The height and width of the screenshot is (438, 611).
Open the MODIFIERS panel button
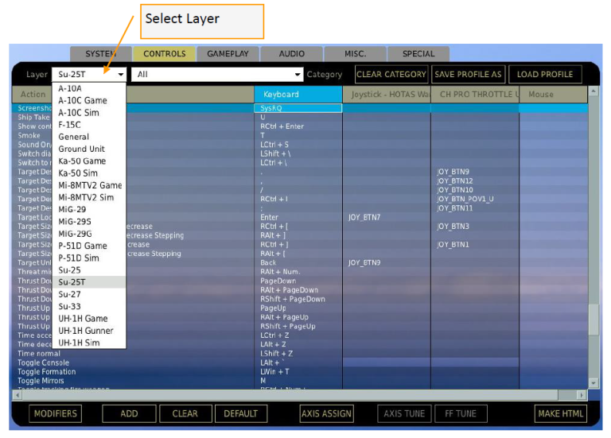56,413
